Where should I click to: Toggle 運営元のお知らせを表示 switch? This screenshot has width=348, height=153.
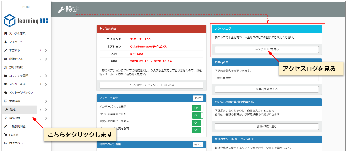(197, 122)
